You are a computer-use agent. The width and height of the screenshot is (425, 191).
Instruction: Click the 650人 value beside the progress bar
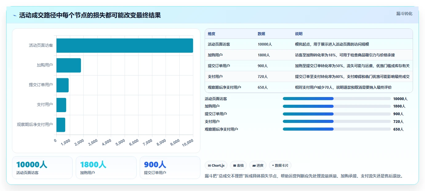point(398,129)
